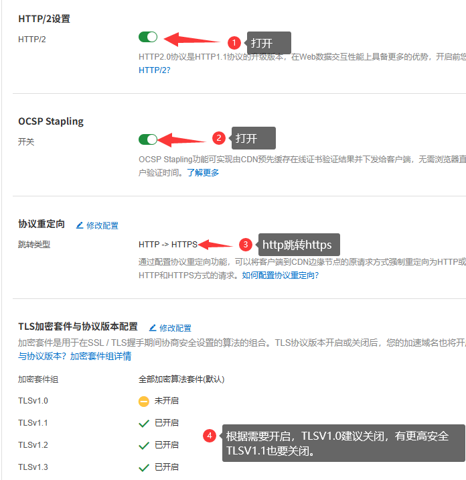466x480 pixels.
Task: Click the HTTP/2 row label
Action: point(31,39)
